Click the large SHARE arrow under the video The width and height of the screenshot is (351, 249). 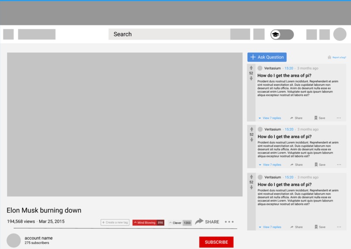click(x=199, y=221)
